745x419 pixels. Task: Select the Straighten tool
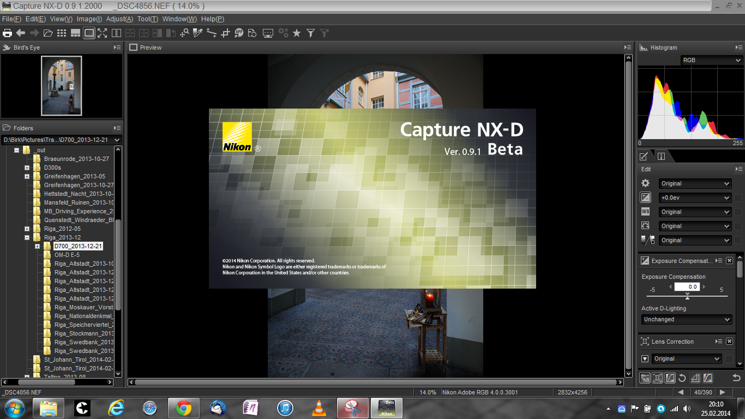tap(212, 33)
